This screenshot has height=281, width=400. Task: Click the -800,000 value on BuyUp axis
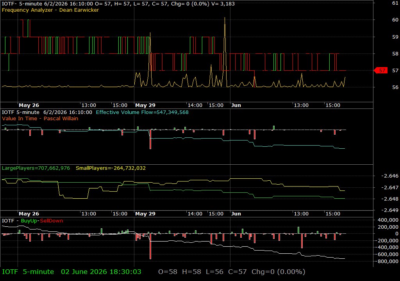386,261
